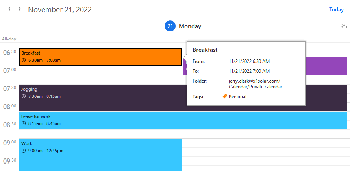
Task: Click clock icon in Work event
Action: 24,151
